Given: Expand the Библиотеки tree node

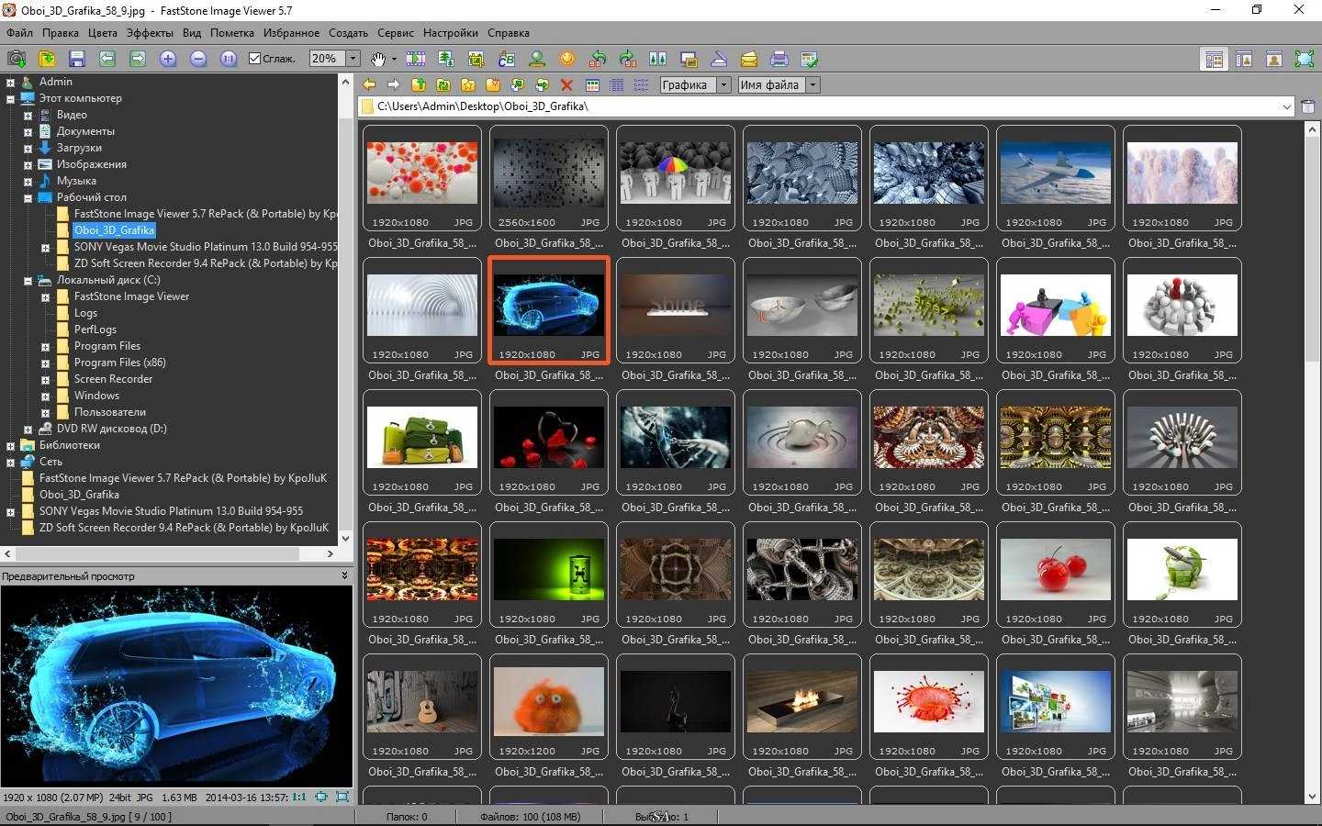Looking at the screenshot, I should click(10, 446).
